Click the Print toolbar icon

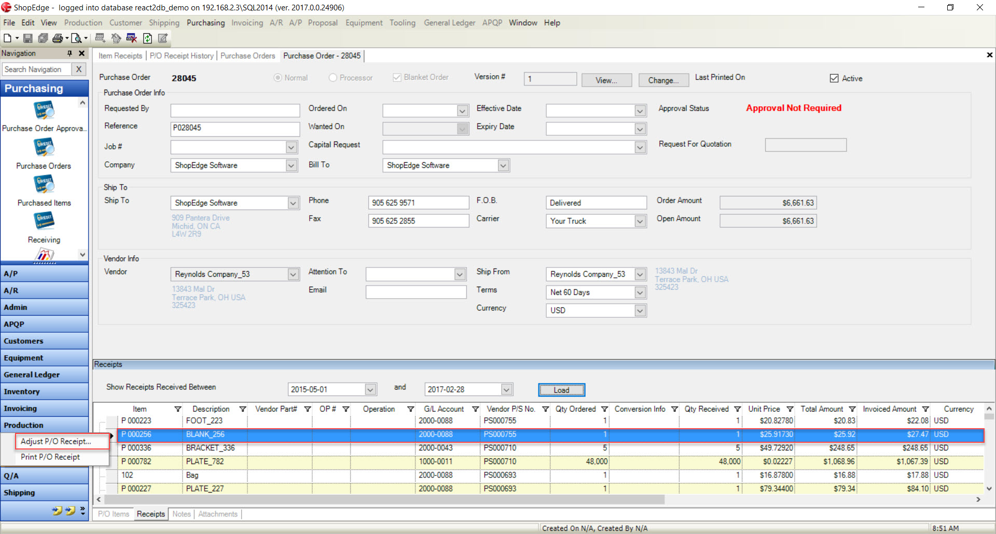click(x=58, y=38)
